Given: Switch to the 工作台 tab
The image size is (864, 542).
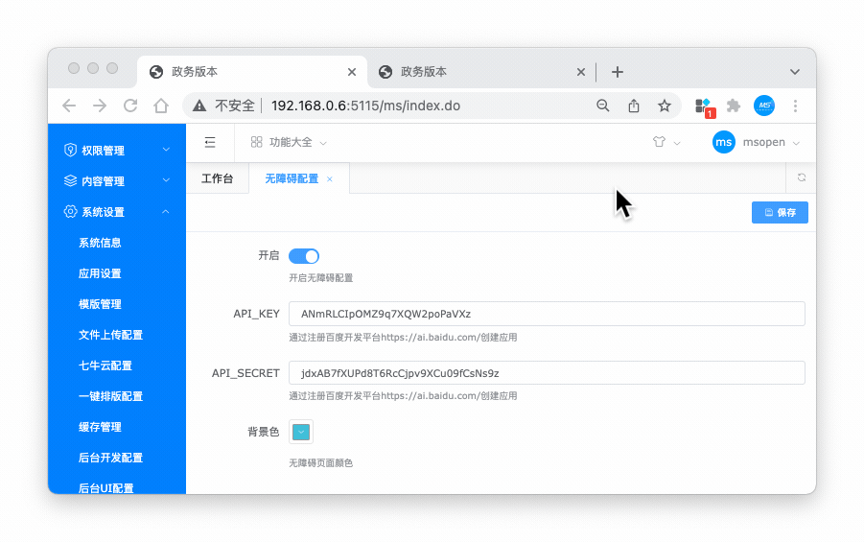Looking at the screenshot, I should (x=217, y=178).
